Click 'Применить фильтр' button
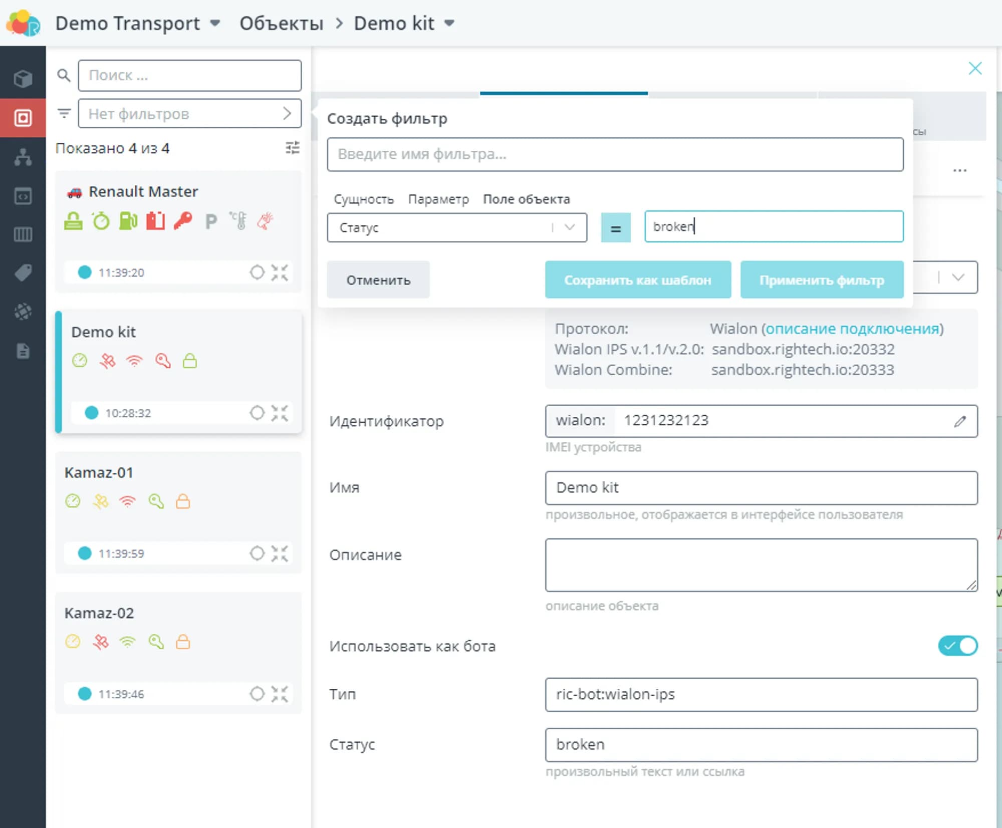The height and width of the screenshot is (828, 1002). tap(822, 280)
